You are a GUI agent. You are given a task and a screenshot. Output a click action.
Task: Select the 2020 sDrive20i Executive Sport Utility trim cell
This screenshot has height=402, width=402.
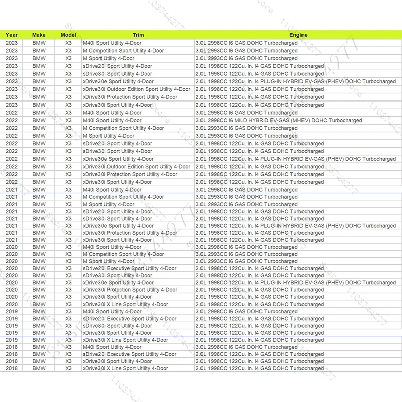coord(138,269)
